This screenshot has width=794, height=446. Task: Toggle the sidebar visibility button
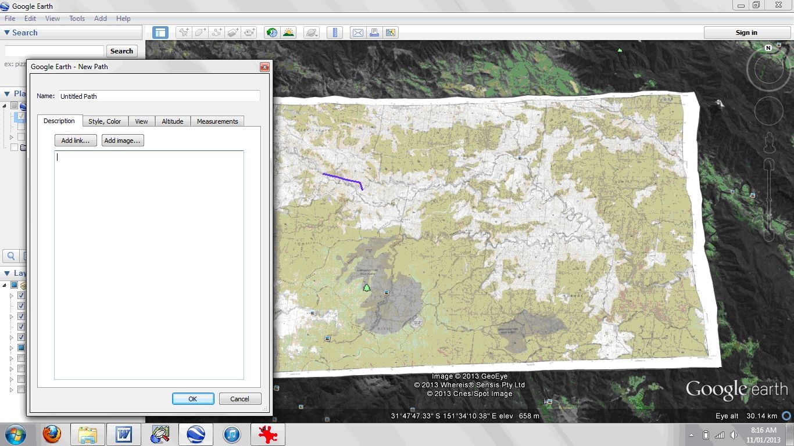[160, 33]
